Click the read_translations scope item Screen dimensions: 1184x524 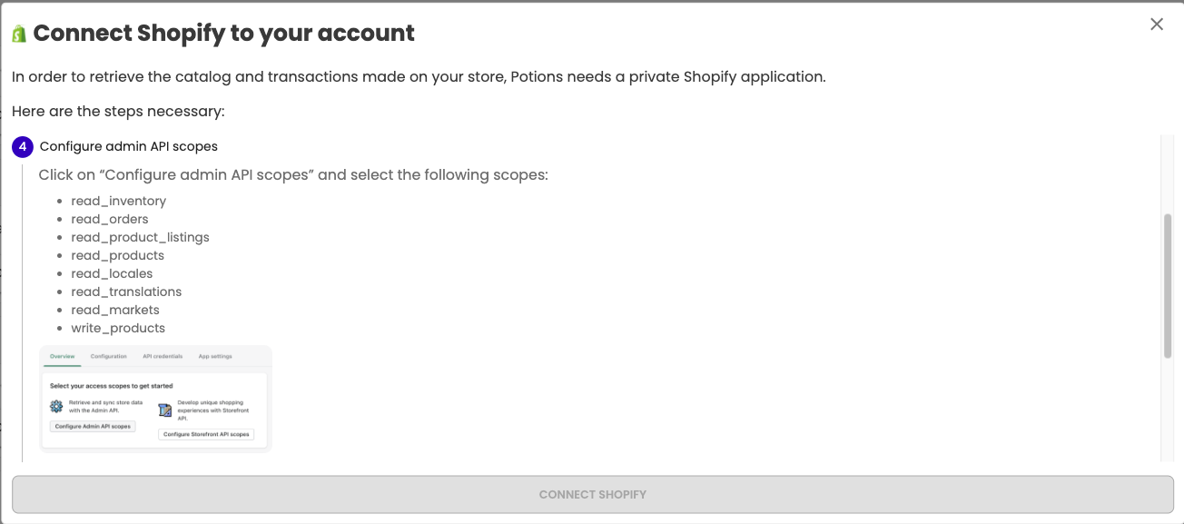pos(126,292)
